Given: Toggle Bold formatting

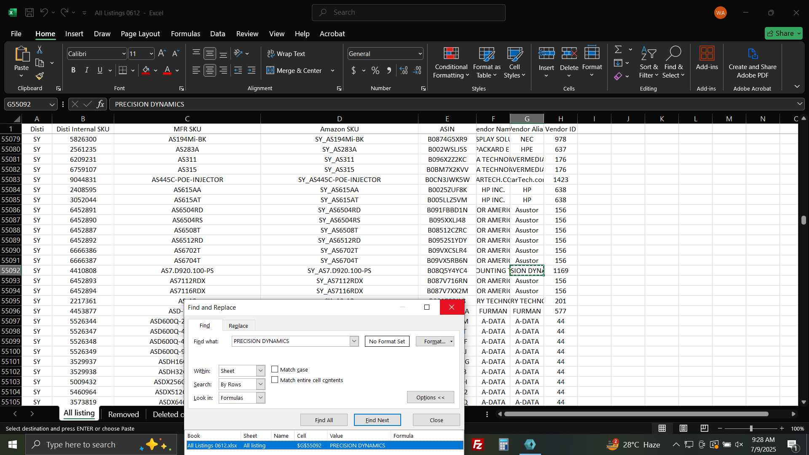Looking at the screenshot, I should click(73, 70).
